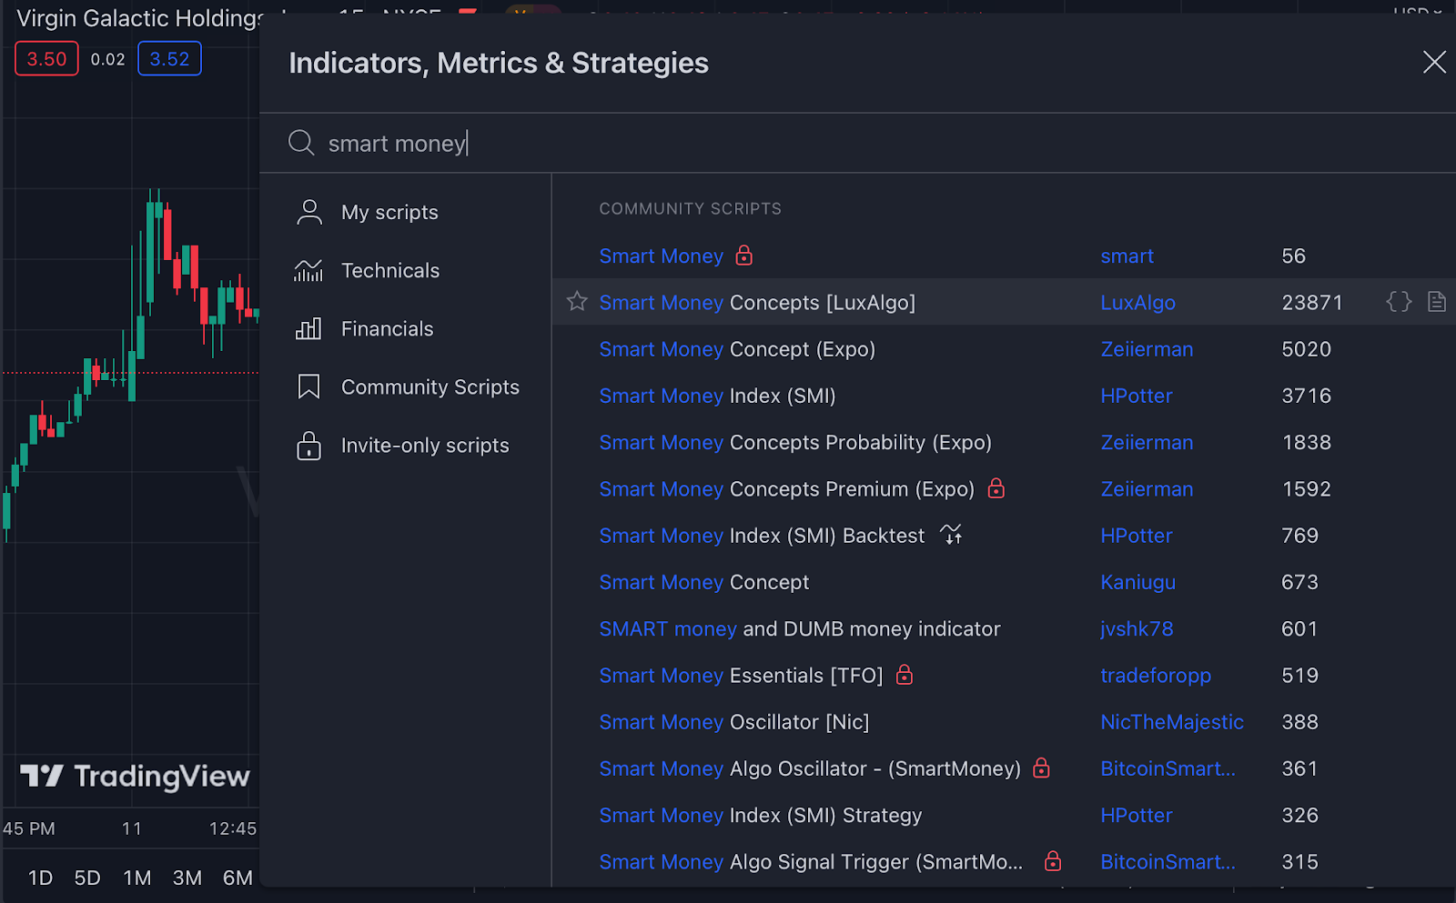Open source code for Smart Money Concepts [LuxAlgo]
This screenshot has width=1456, height=903.
coord(1398,301)
